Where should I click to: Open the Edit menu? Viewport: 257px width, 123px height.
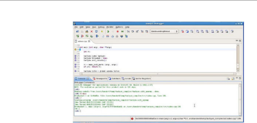[x=82, y=27]
